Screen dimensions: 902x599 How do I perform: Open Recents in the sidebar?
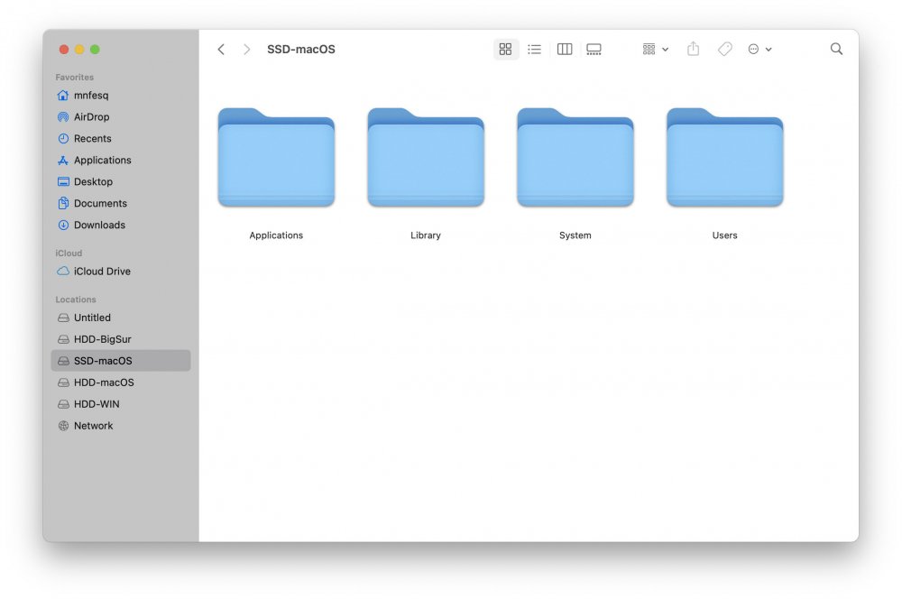121,138
